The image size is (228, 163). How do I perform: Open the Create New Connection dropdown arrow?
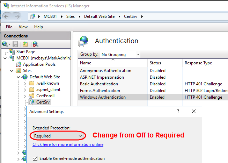(x=9, y=44)
